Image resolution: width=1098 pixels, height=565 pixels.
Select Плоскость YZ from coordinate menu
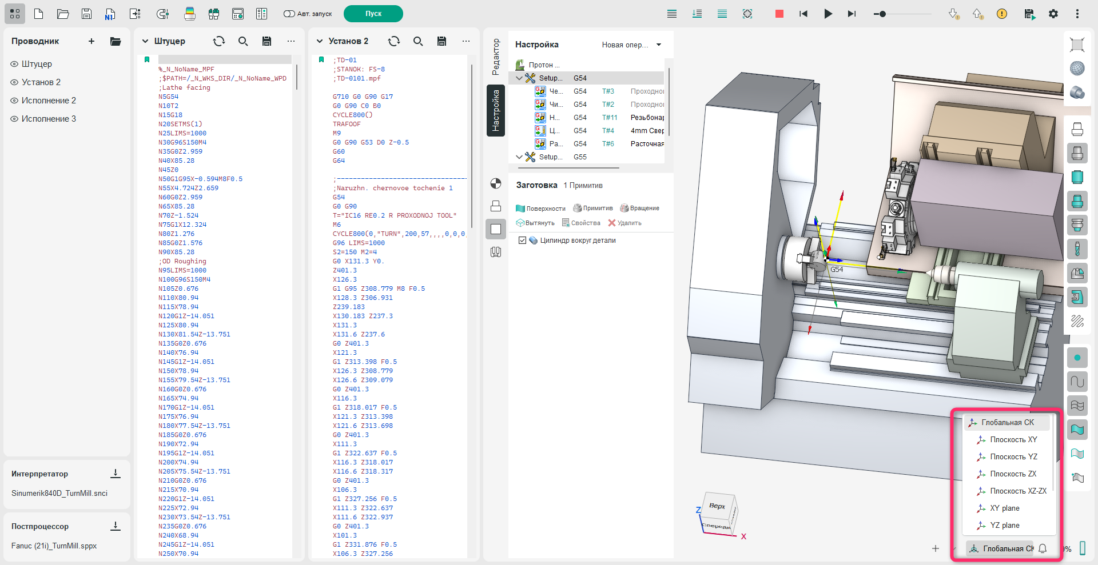pos(1013,456)
